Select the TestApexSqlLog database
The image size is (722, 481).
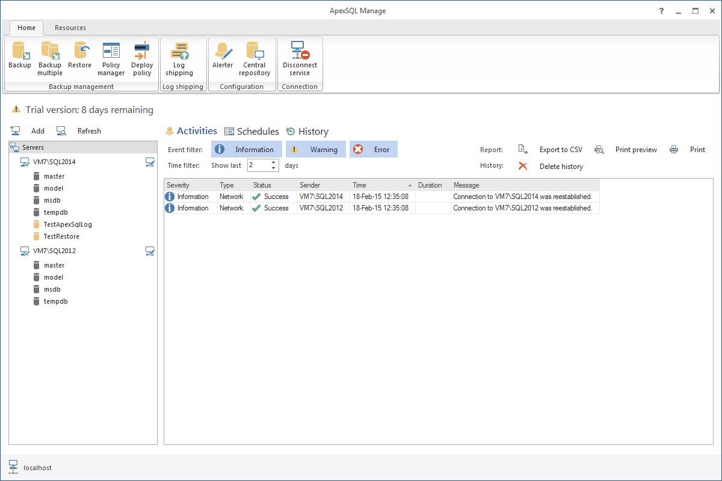[x=68, y=224]
